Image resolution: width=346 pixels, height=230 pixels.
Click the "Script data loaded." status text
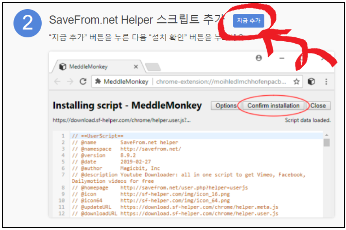click(308, 120)
